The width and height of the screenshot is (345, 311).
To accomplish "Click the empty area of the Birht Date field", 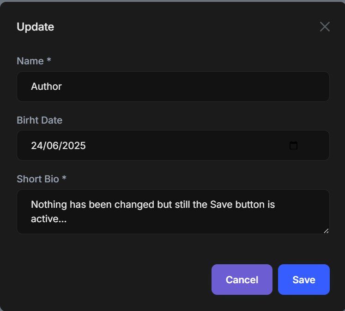I will [x=185, y=146].
